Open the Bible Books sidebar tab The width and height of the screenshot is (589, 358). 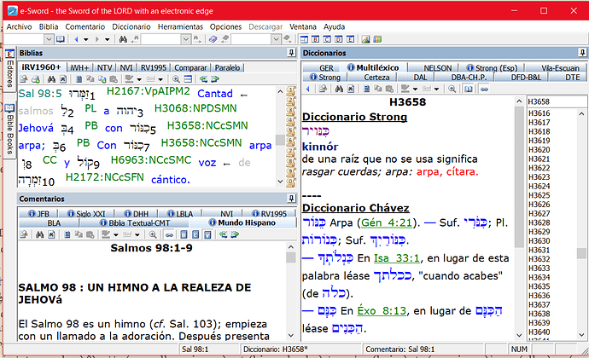[x=9, y=130]
